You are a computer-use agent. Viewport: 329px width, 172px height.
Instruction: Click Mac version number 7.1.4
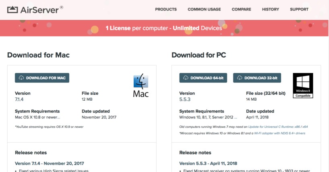click(x=19, y=99)
